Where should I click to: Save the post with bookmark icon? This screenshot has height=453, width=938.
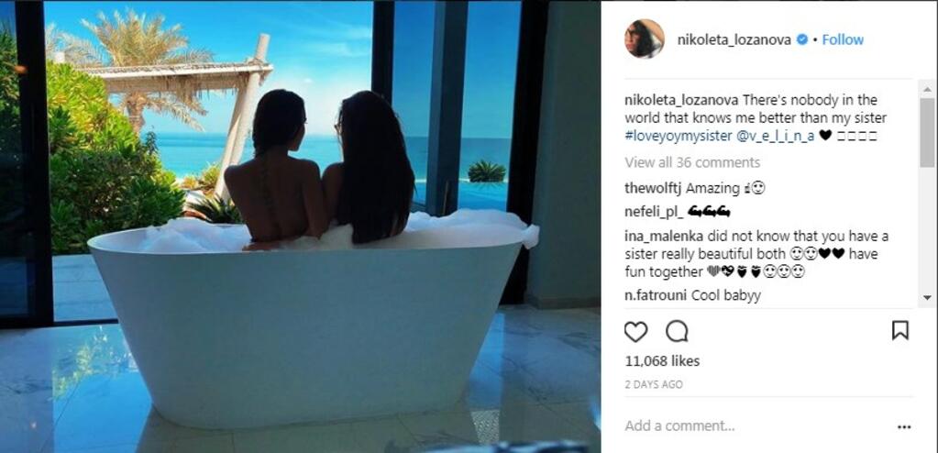(899, 330)
